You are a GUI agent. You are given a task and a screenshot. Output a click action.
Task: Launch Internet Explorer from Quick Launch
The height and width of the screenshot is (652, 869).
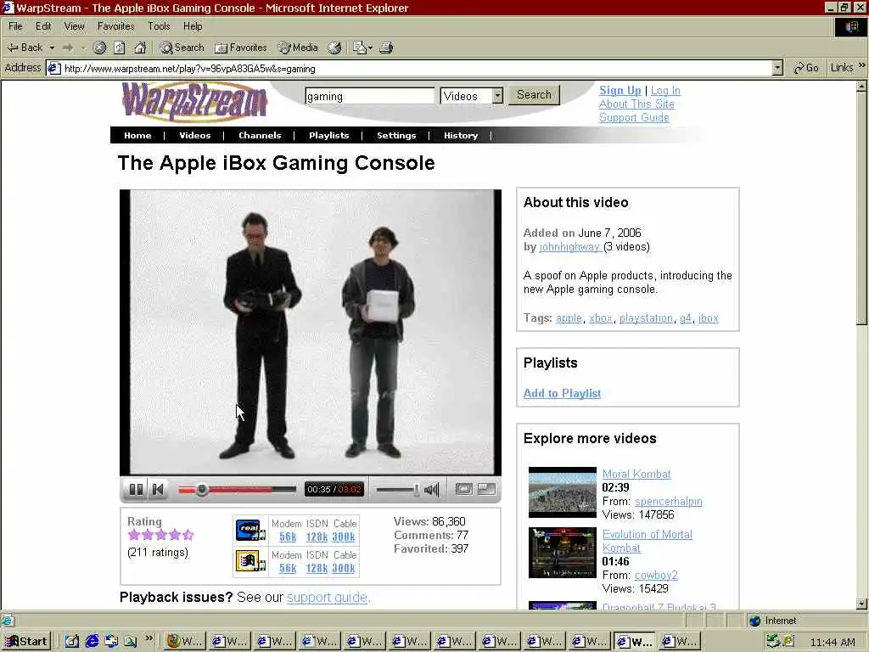[x=92, y=642]
